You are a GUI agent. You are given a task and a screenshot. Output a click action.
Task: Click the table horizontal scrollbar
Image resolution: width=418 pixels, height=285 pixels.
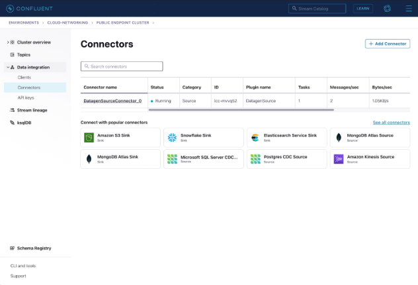[x=241, y=110]
